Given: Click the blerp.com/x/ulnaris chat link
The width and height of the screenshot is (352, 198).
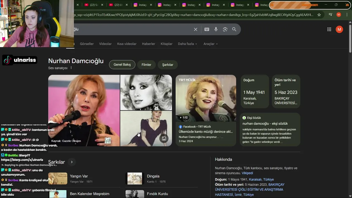Looking at the screenshot, I should click(x=22, y=160).
